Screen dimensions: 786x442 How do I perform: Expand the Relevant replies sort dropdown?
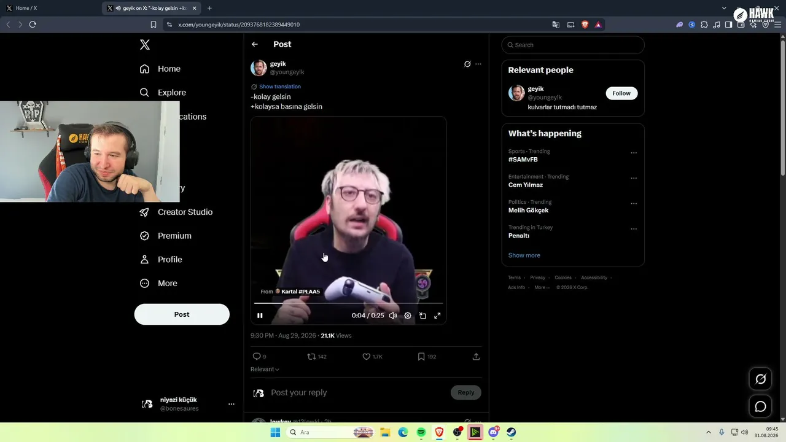pos(265,370)
